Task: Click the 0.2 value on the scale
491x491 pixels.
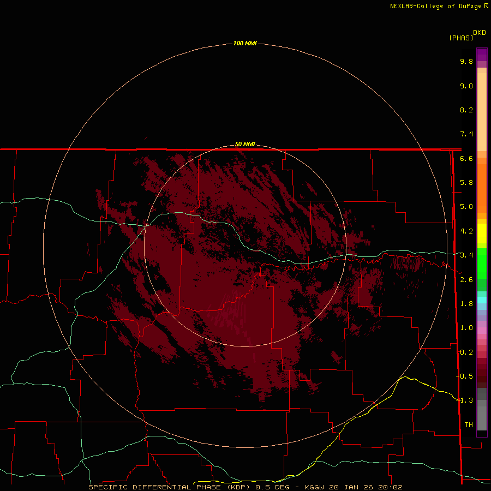Action: [x=466, y=352]
